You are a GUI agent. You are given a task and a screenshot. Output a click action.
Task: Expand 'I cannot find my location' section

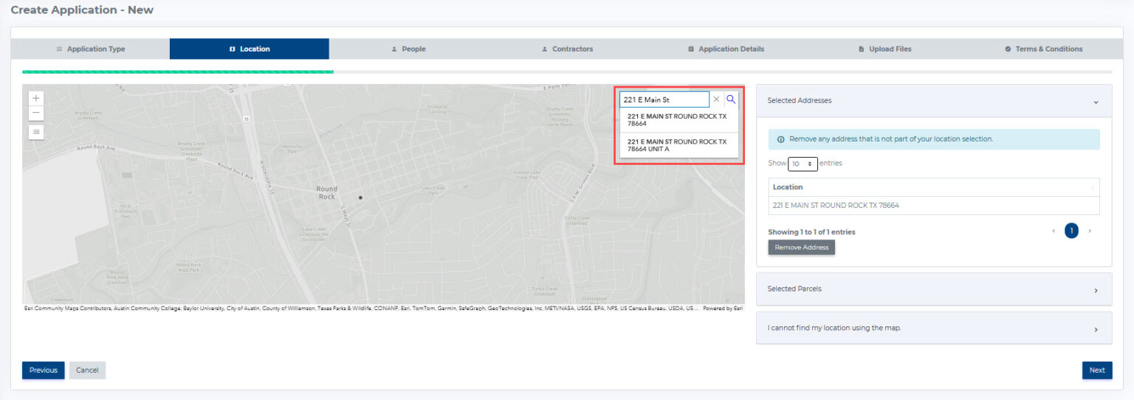point(1096,329)
